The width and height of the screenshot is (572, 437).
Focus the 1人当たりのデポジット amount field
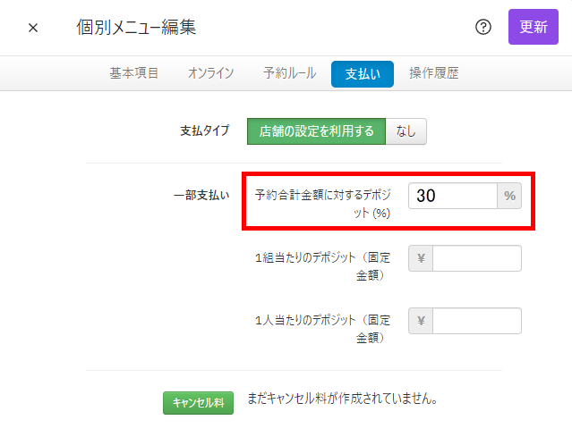click(477, 321)
